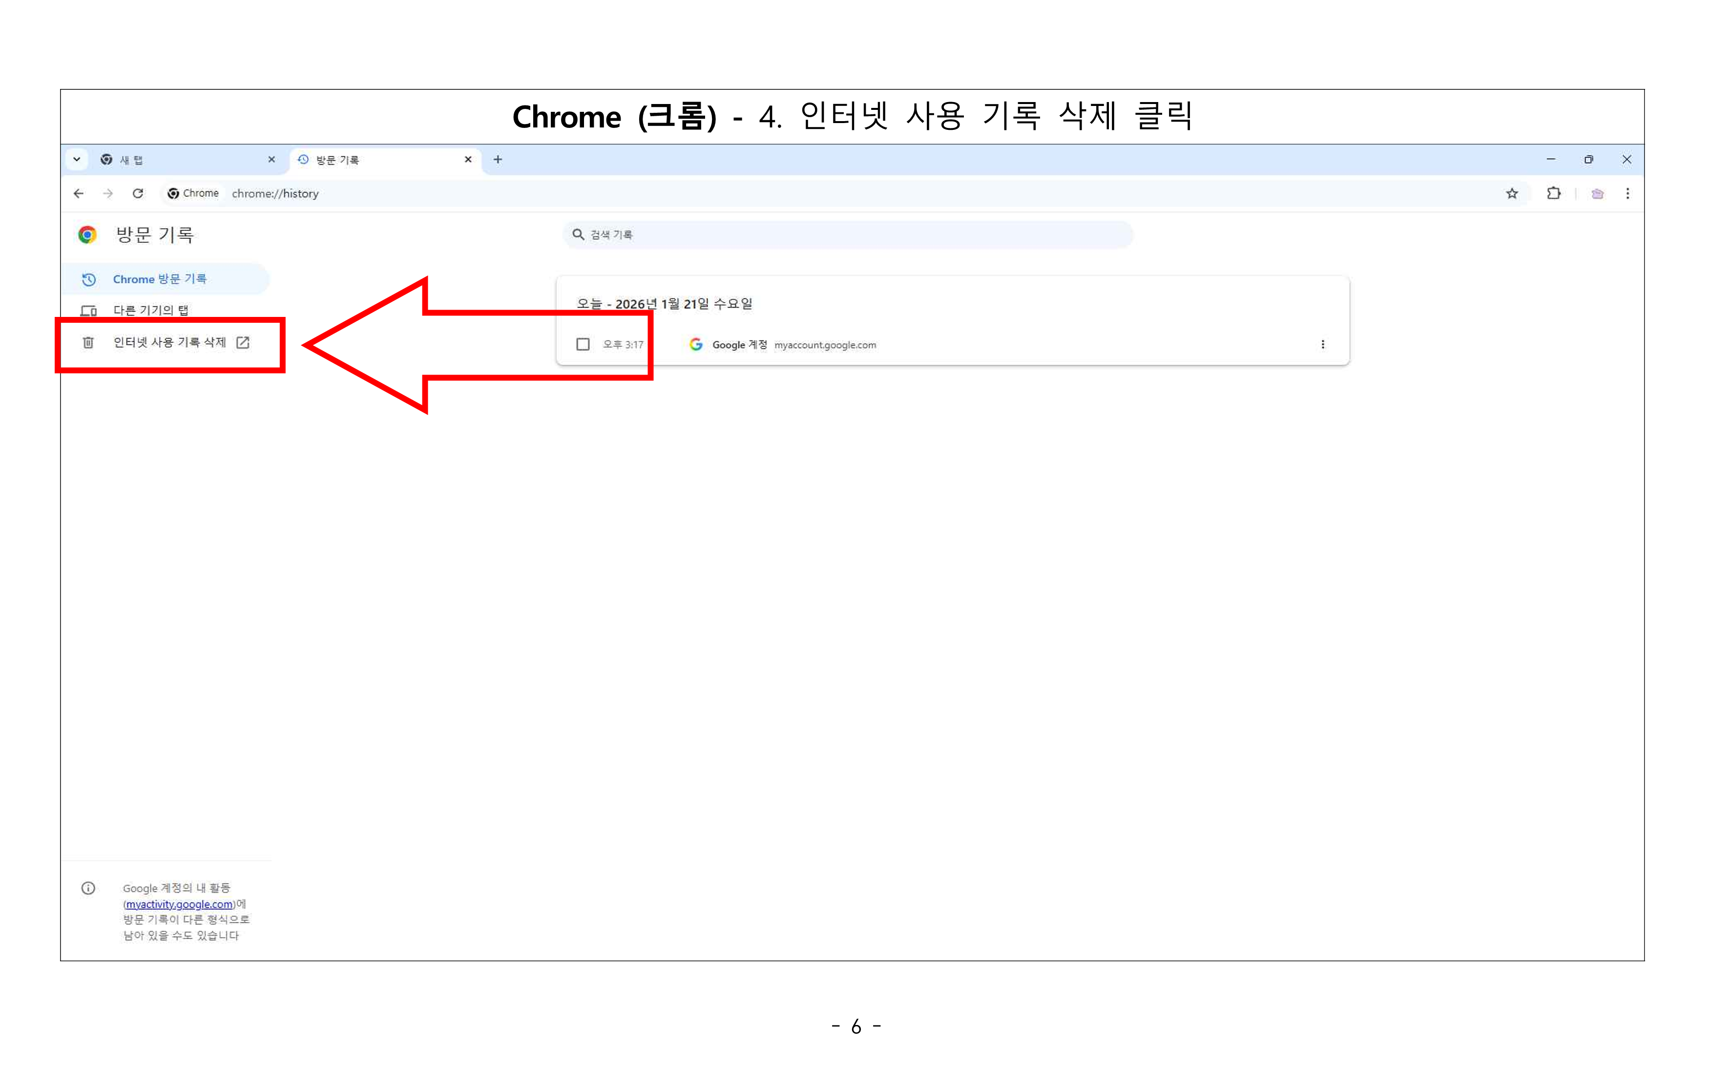Open Chrome three-dot main menu
The width and height of the screenshot is (1711, 1066).
pyautogui.click(x=1627, y=193)
